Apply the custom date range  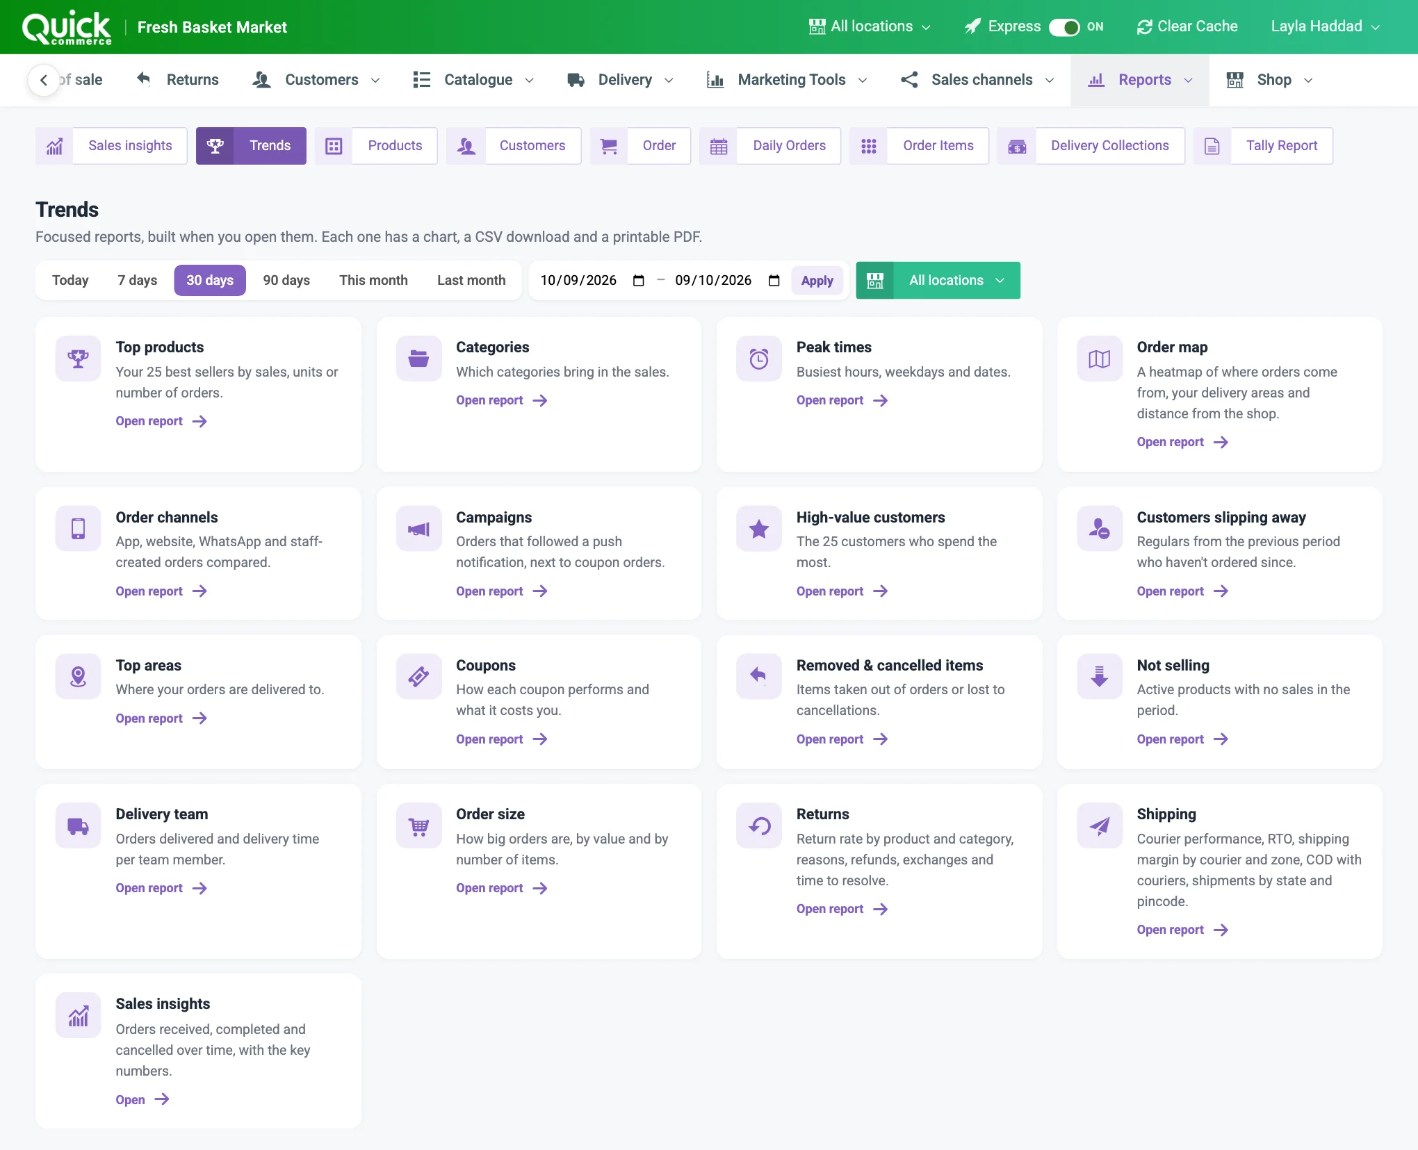click(x=817, y=281)
